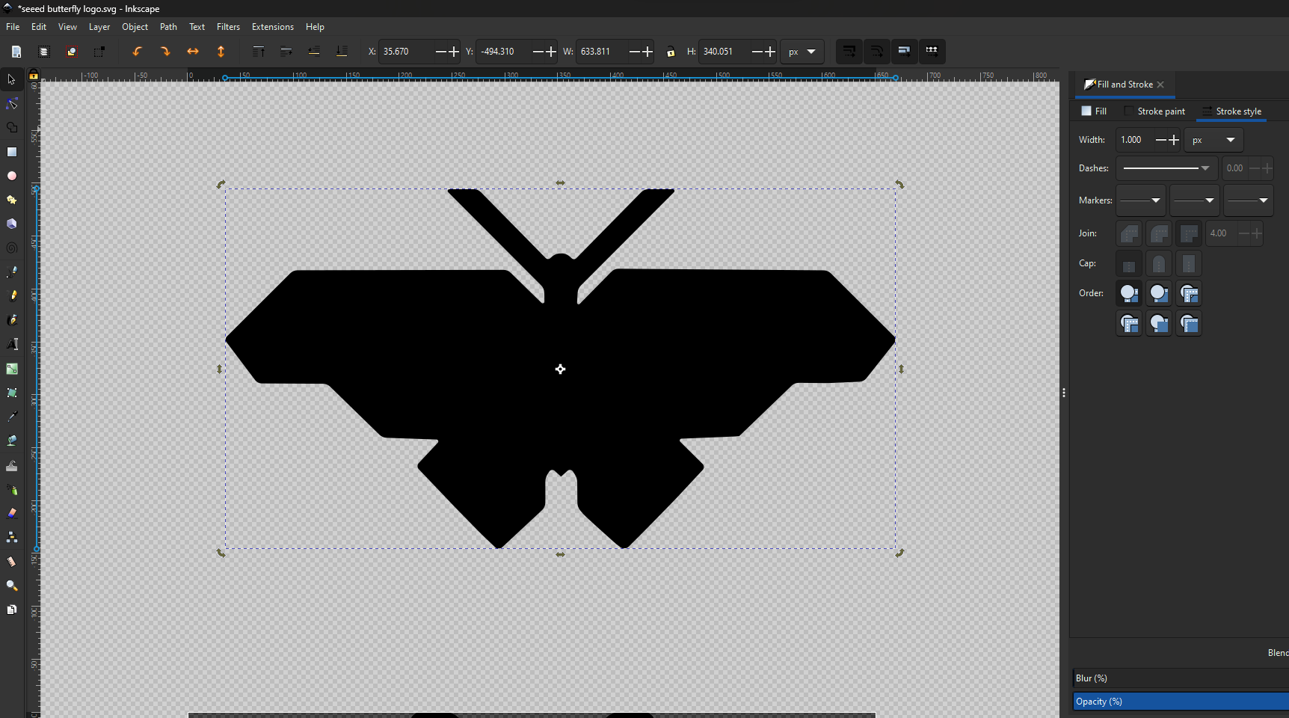Image resolution: width=1289 pixels, height=718 pixels.
Task: Pick the Mesh gradient tool
Action: (x=12, y=393)
